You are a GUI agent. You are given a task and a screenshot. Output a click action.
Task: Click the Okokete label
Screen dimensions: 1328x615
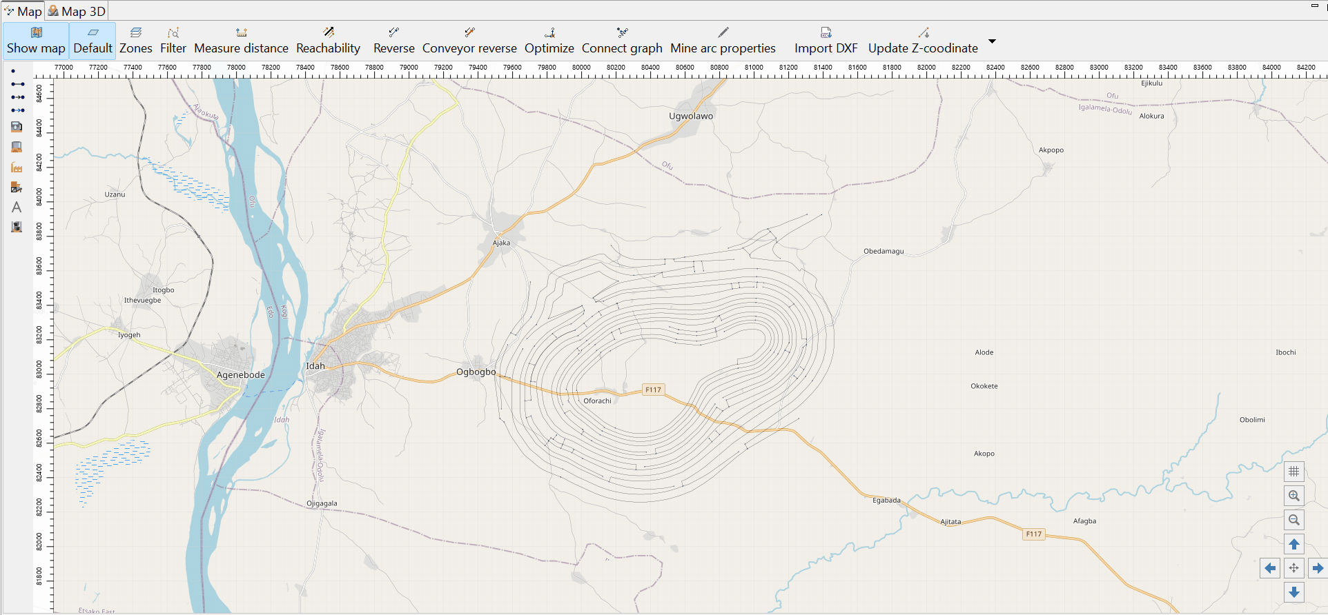tap(984, 386)
